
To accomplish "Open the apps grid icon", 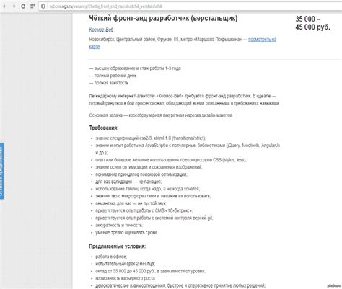I will [x=32, y=6].
